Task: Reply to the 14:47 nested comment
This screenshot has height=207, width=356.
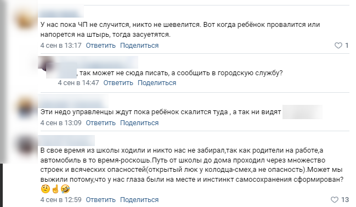Action: pos(118,83)
